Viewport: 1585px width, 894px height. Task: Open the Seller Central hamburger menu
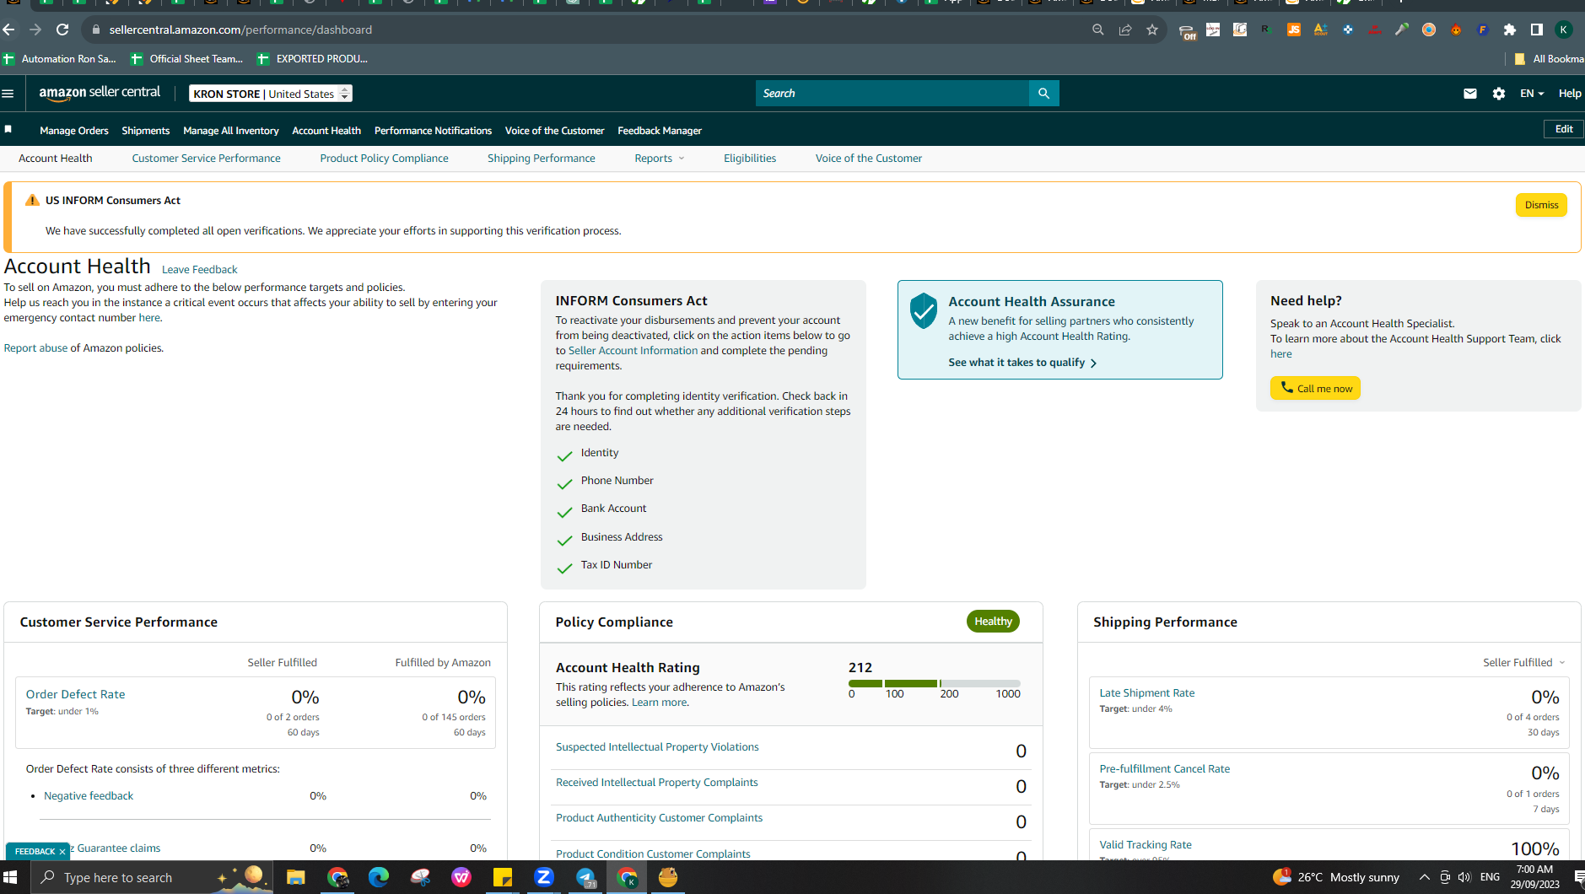coord(8,94)
